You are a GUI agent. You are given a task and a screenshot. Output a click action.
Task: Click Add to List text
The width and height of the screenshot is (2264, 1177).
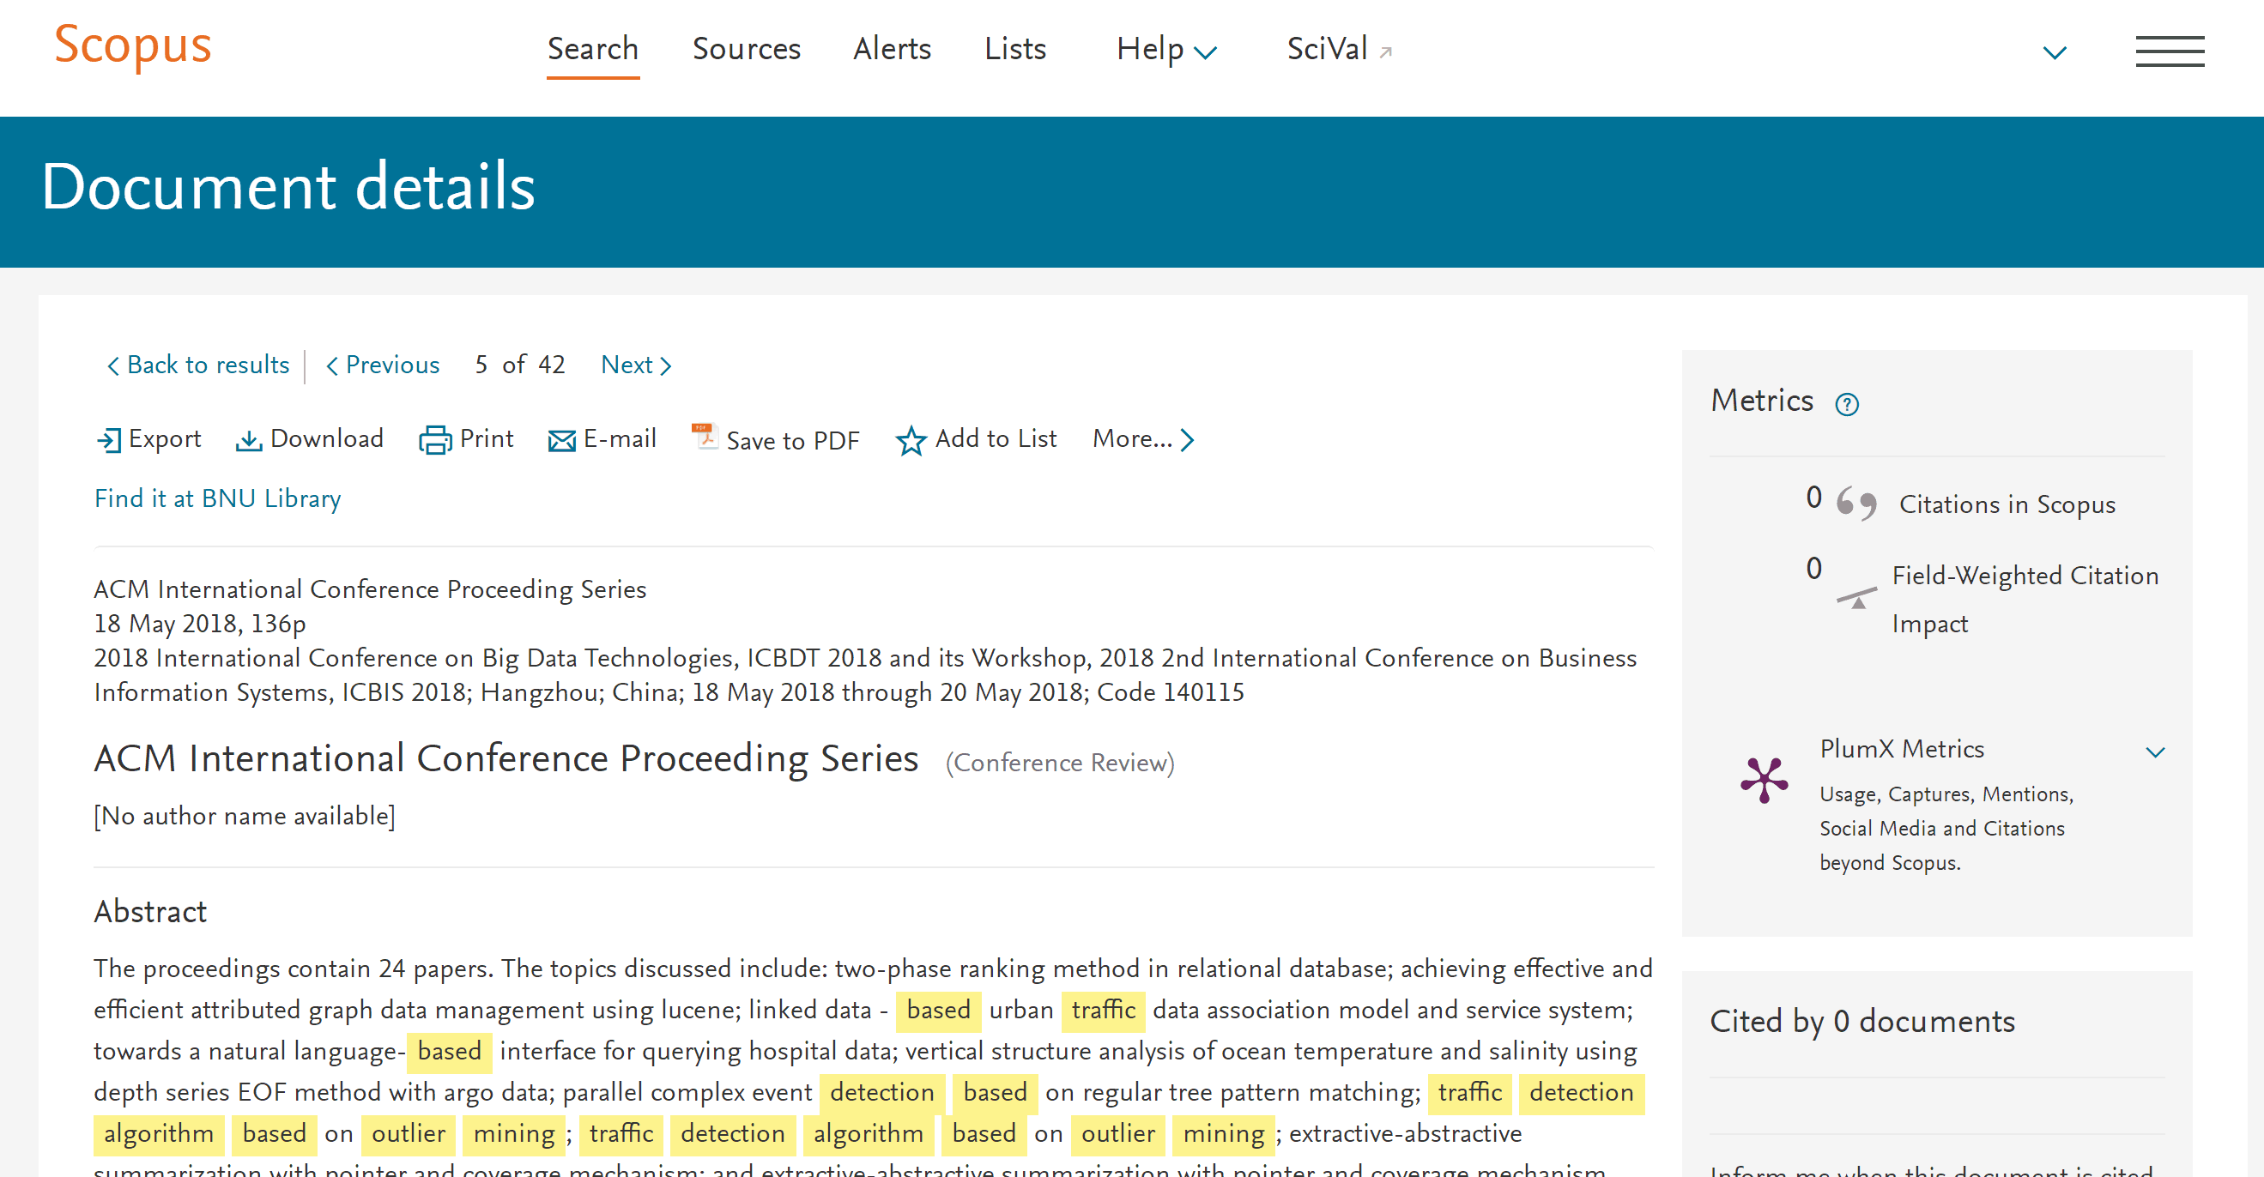click(x=995, y=438)
